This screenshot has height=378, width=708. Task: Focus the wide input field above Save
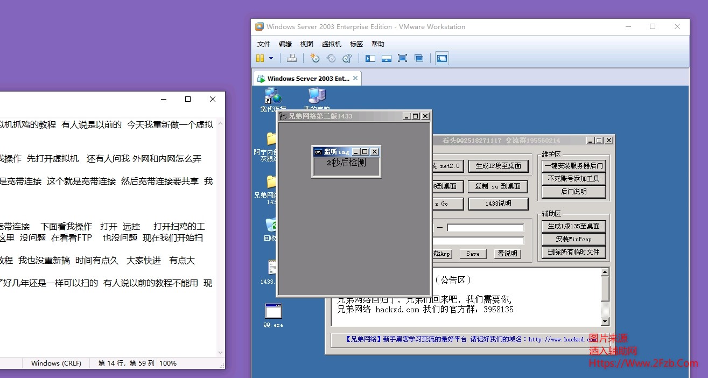point(478,241)
